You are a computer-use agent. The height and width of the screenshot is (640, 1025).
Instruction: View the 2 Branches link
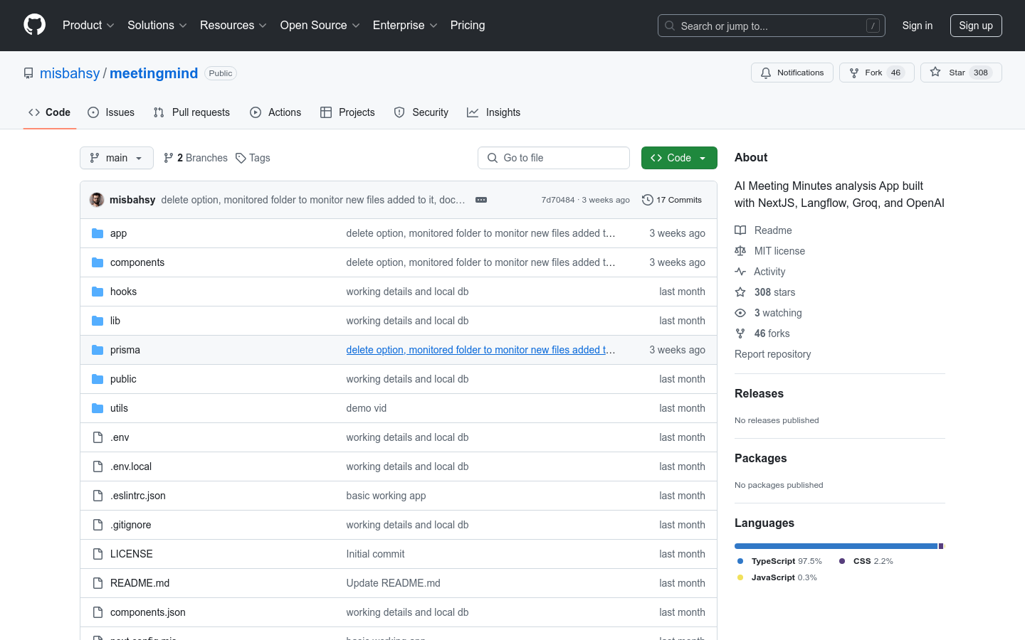[196, 158]
